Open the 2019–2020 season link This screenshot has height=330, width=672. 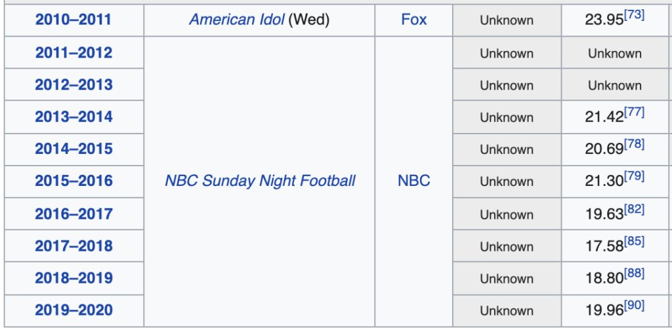point(73,310)
